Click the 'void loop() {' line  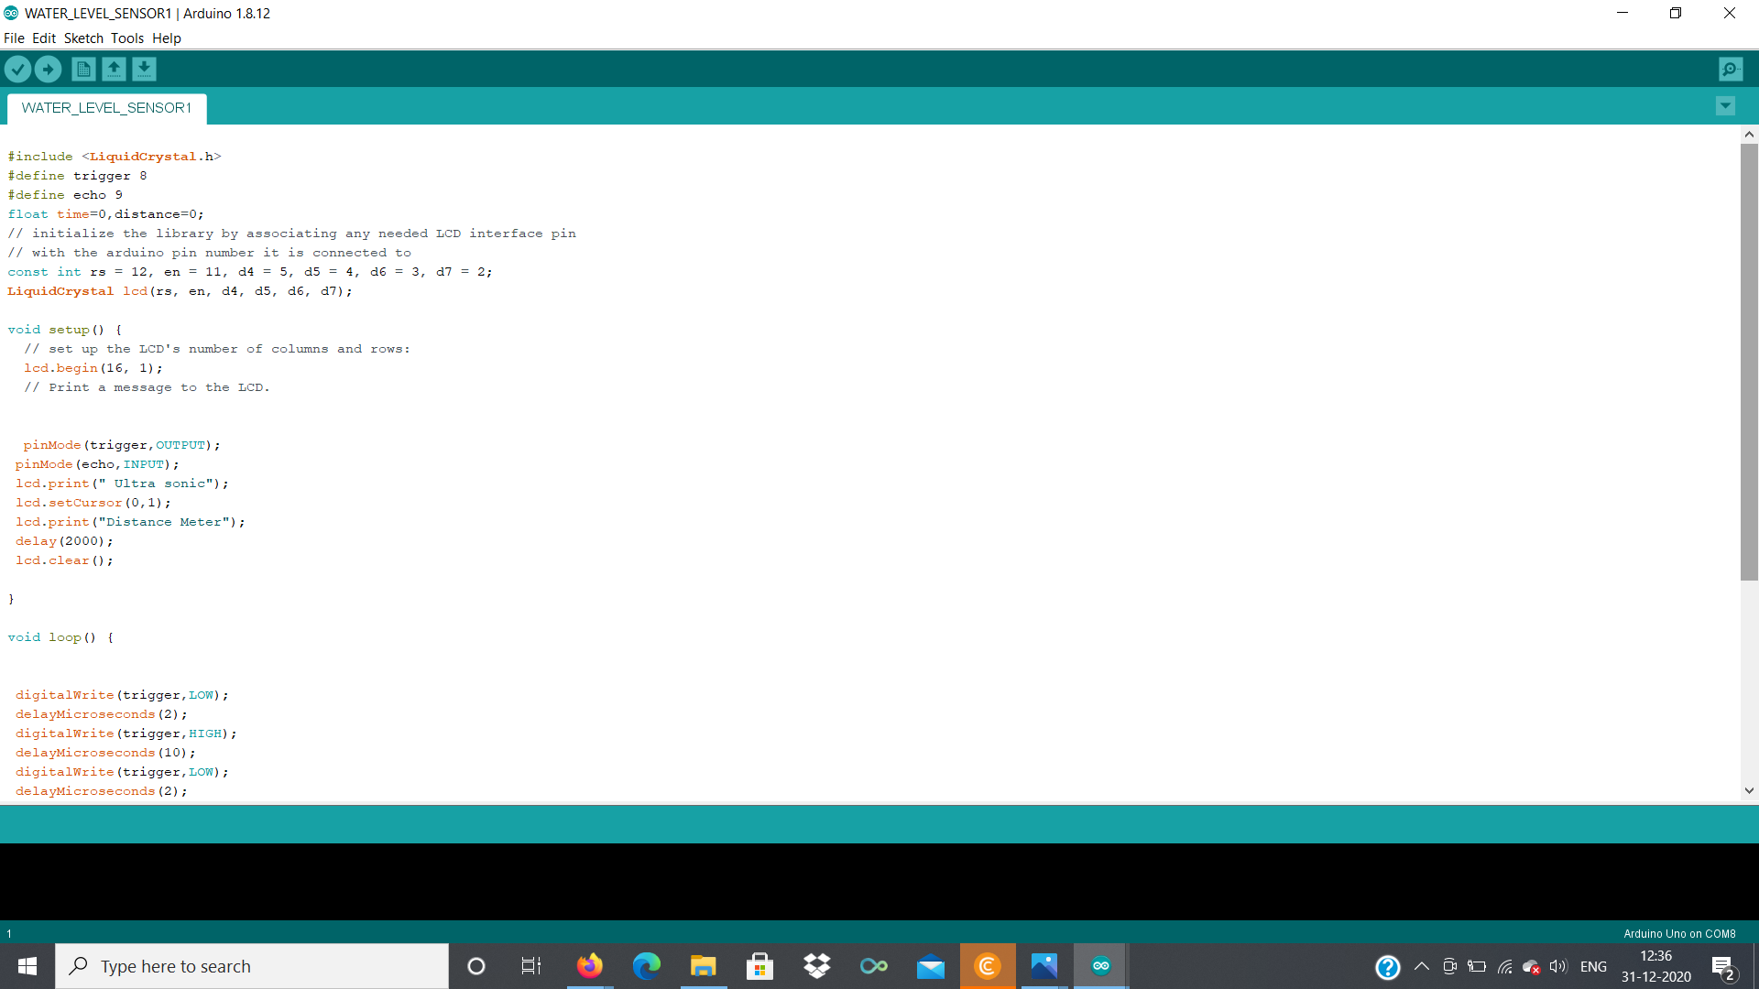click(x=60, y=637)
